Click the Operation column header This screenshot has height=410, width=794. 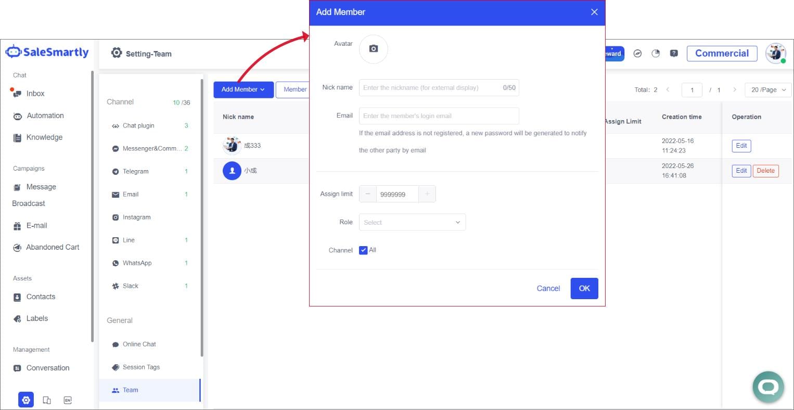point(746,117)
